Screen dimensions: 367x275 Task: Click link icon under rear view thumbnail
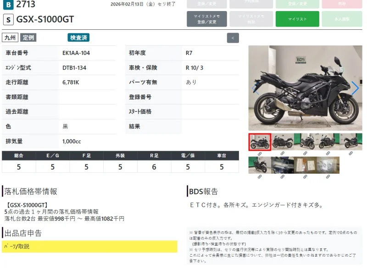point(260,177)
